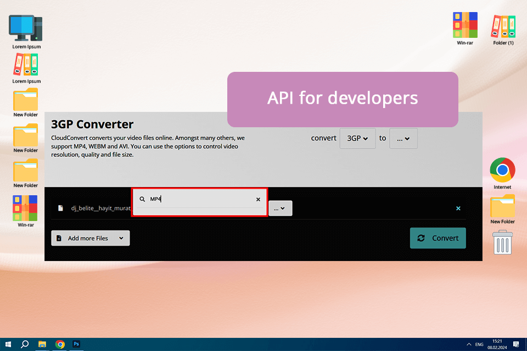Screen dimensions: 527x351
Task: Open the file's output format dropdown
Action: coord(281,208)
